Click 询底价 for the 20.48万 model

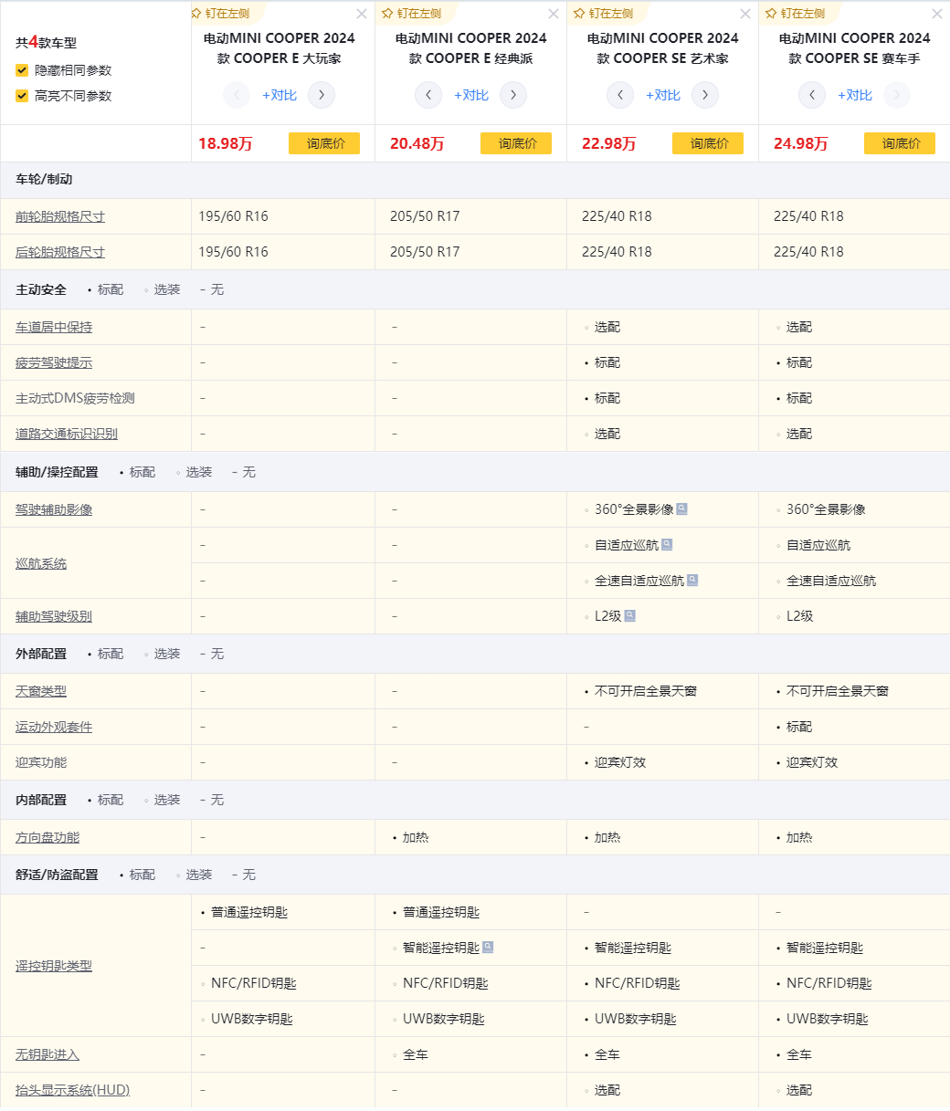pos(516,143)
